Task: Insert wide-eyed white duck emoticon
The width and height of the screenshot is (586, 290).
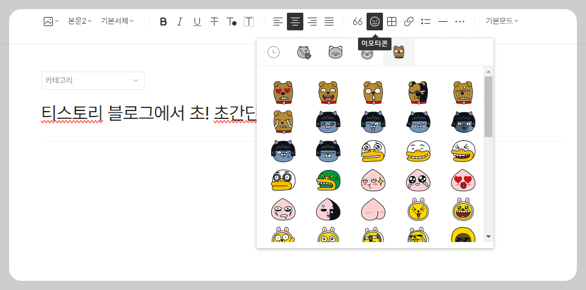Action: (x=373, y=151)
